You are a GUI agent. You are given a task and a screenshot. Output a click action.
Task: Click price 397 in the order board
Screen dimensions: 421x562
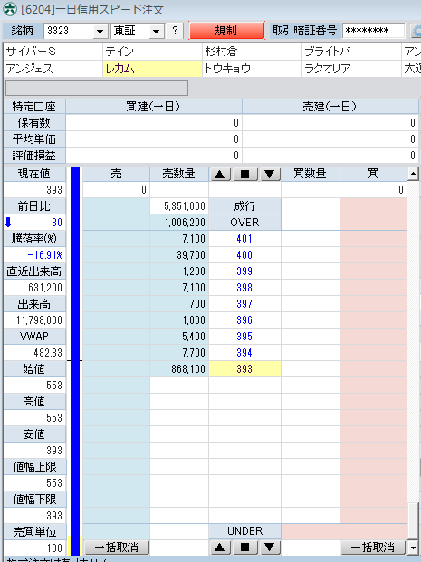pos(244,304)
